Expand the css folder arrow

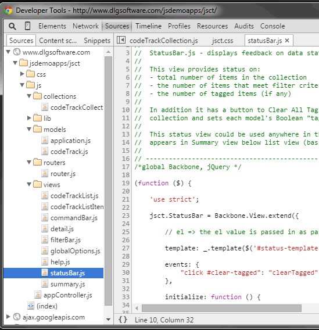coord(22,74)
